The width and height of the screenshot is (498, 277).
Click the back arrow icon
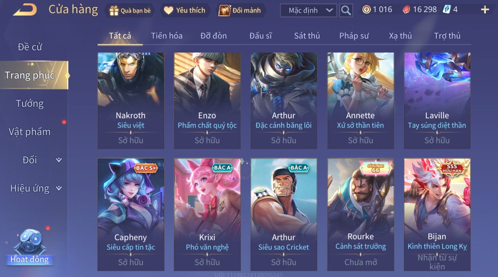point(25,10)
